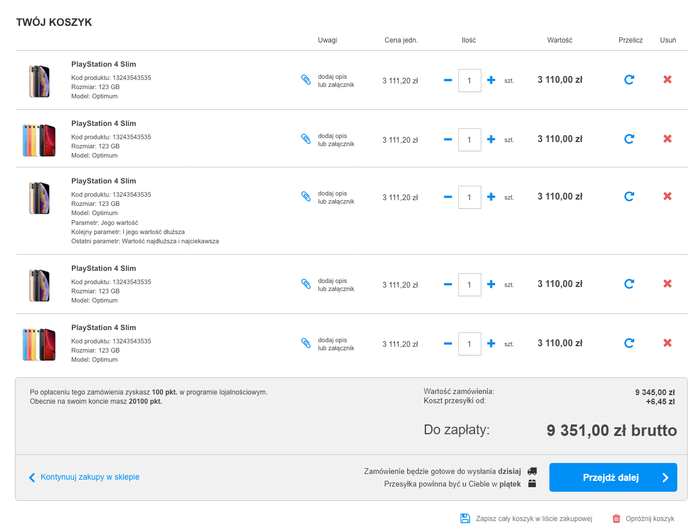Click the 'TWÓJ KOSZYK' heading
This screenshot has height=532, width=698.
[54, 22]
